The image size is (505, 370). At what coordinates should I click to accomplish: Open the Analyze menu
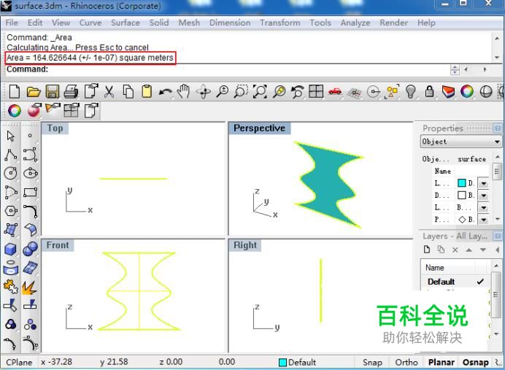tap(355, 23)
